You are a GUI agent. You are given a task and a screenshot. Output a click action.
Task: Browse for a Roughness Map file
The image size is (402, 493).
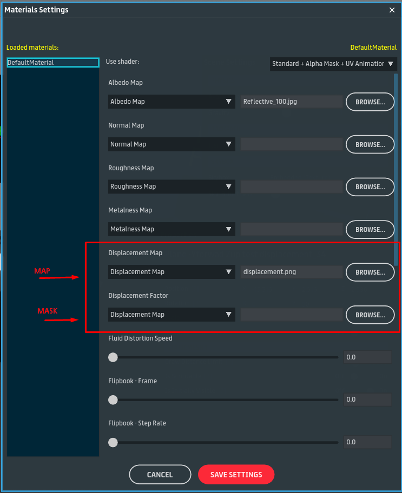pos(370,186)
